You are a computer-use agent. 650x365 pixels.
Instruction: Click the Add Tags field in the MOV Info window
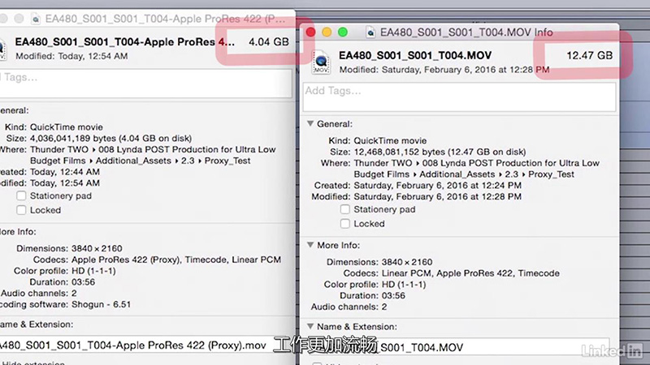click(459, 97)
